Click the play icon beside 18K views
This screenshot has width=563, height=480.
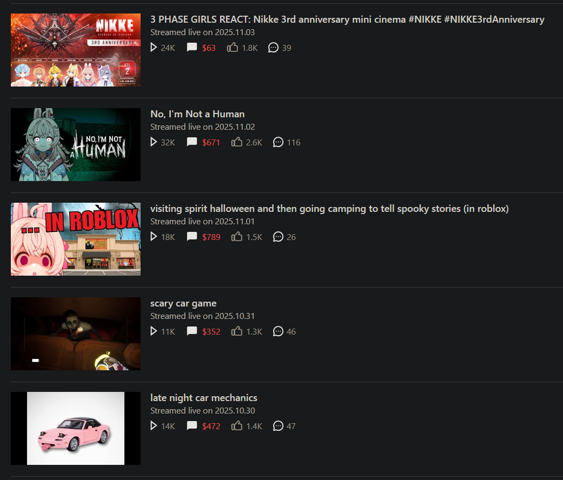[153, 237]
